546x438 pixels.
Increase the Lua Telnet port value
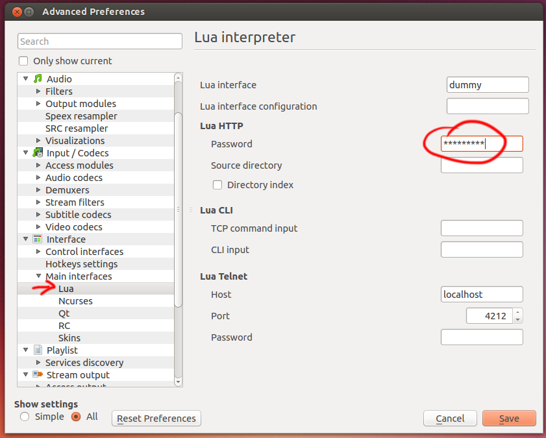(x=517, y=313)
